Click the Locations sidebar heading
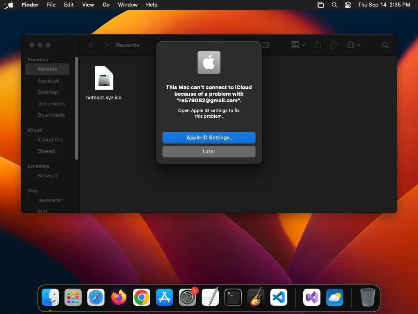The height and width of the screenshot is (314, 418). pyautogui.click(x=38, y=166)
